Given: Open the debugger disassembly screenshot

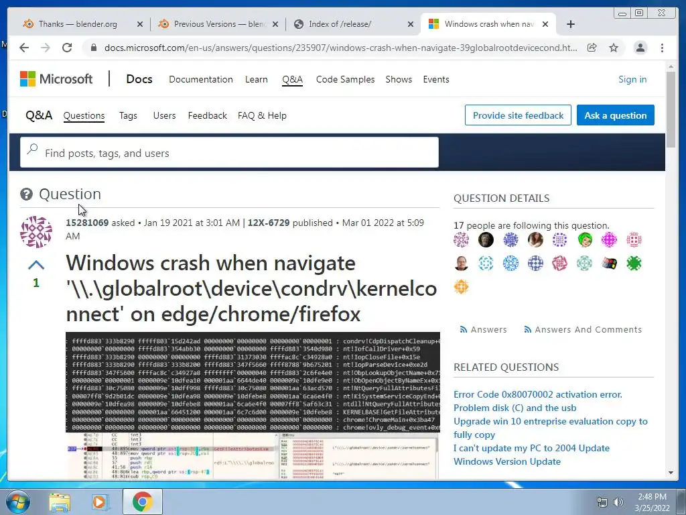Looking at the screenshot, I should (x=253, y=456).
